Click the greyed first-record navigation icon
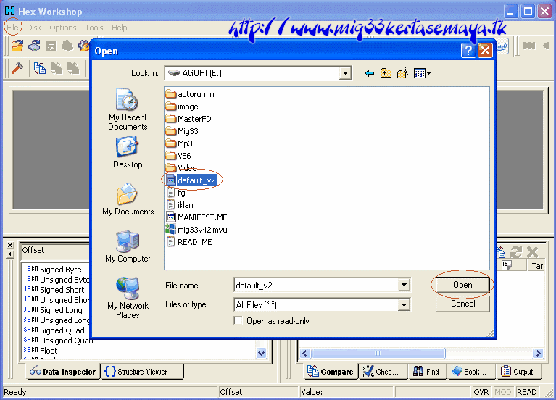556x400 pixels. pyautogui.click(x=529, y=46)
